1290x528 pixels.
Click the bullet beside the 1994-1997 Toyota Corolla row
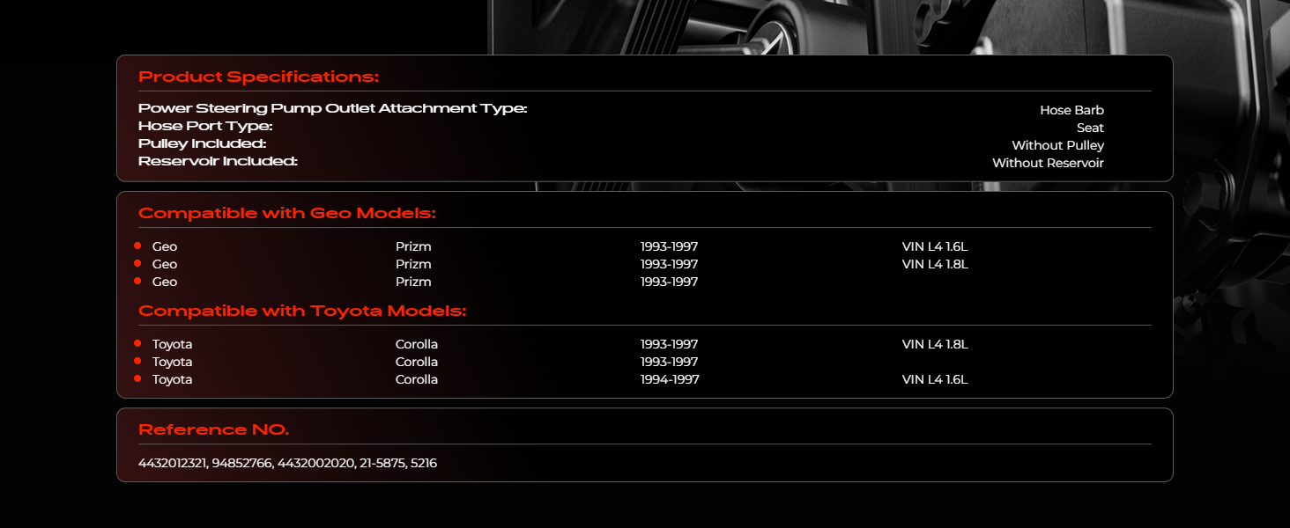137,378
